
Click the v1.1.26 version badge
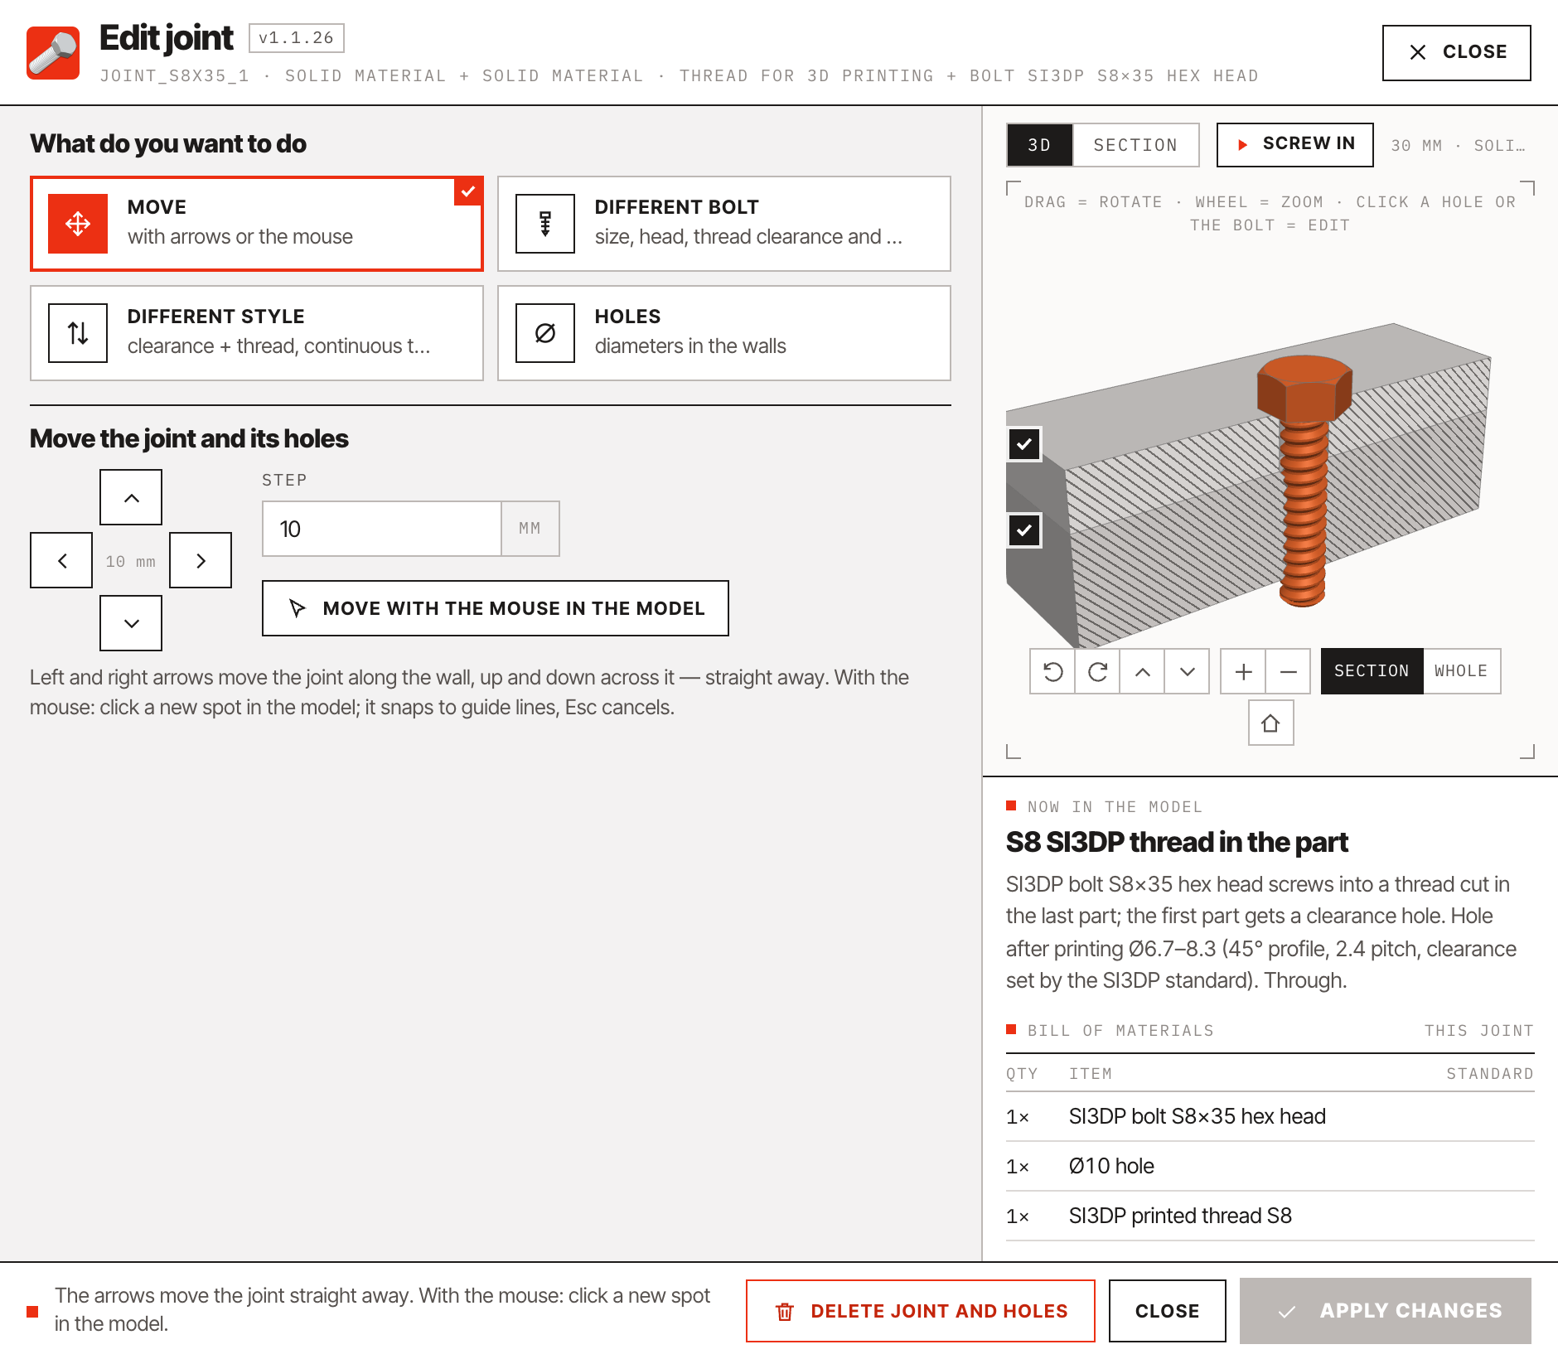click(x=296, y=38)
